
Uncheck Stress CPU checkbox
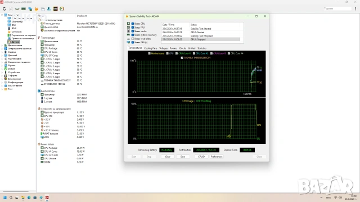click(133, 24)
